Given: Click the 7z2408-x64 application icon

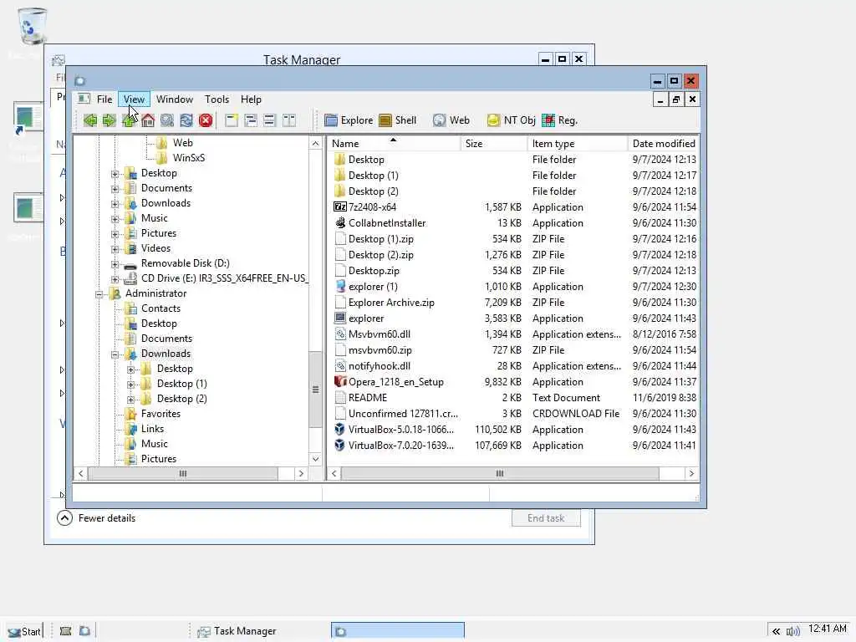Looking at the screenshot, I should pyautogui.click(x=339, y=207).
